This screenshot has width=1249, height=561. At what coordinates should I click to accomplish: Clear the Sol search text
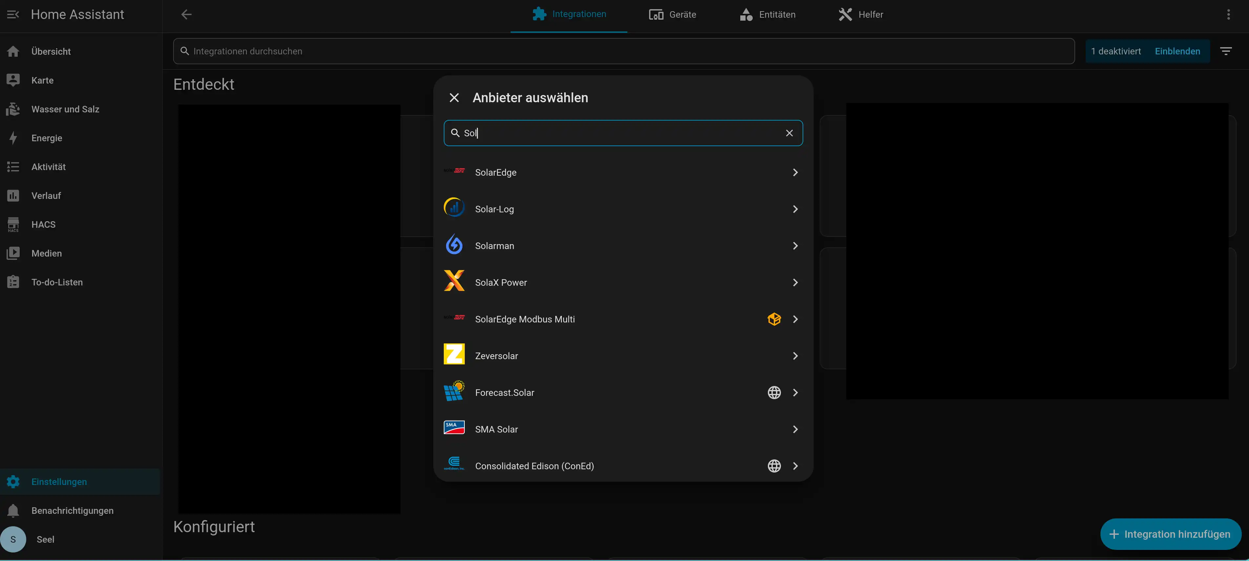point(789,133)
